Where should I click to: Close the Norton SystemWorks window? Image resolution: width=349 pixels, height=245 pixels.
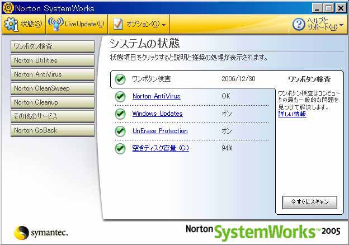[x=341, y=8]
